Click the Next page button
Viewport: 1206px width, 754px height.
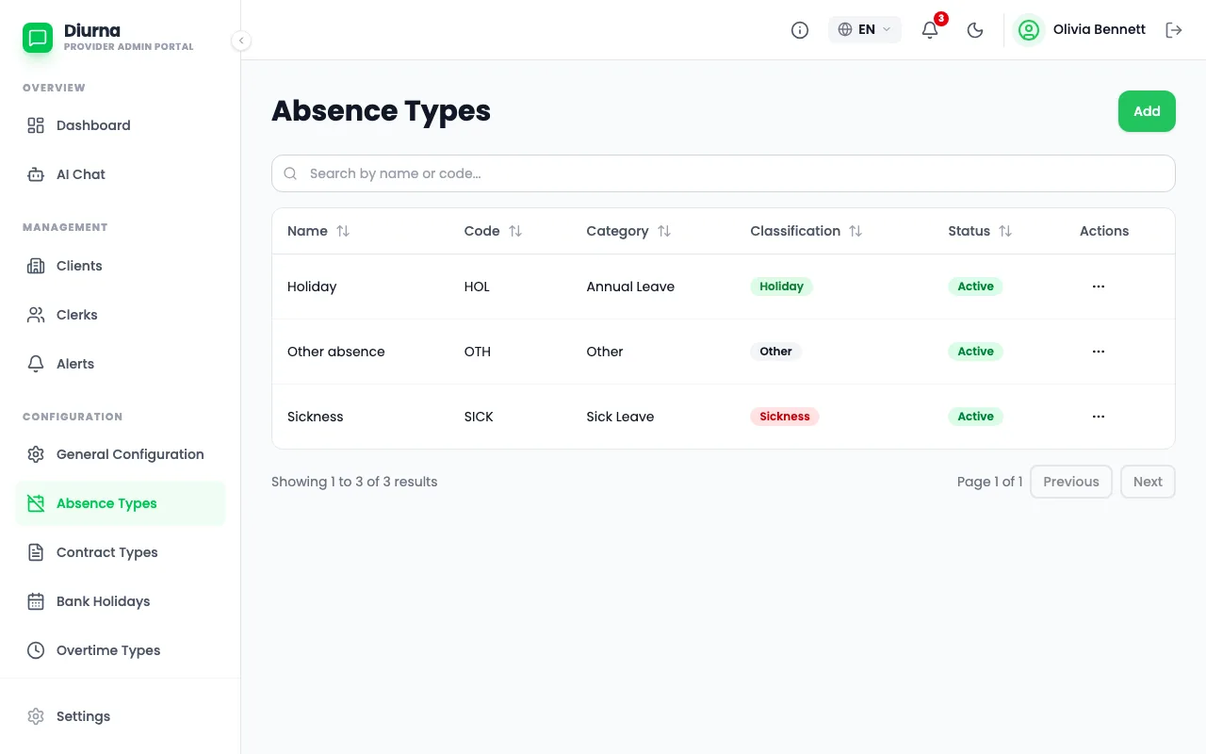tap(1148, 482)
